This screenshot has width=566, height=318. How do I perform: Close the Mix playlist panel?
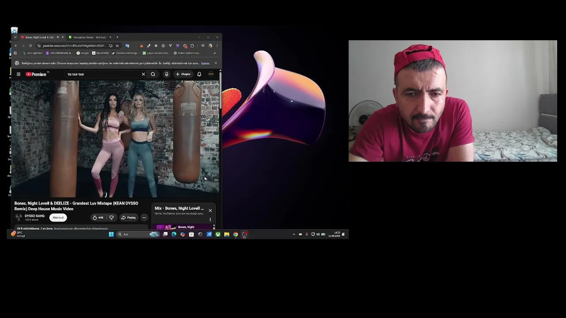click(210, 210)
